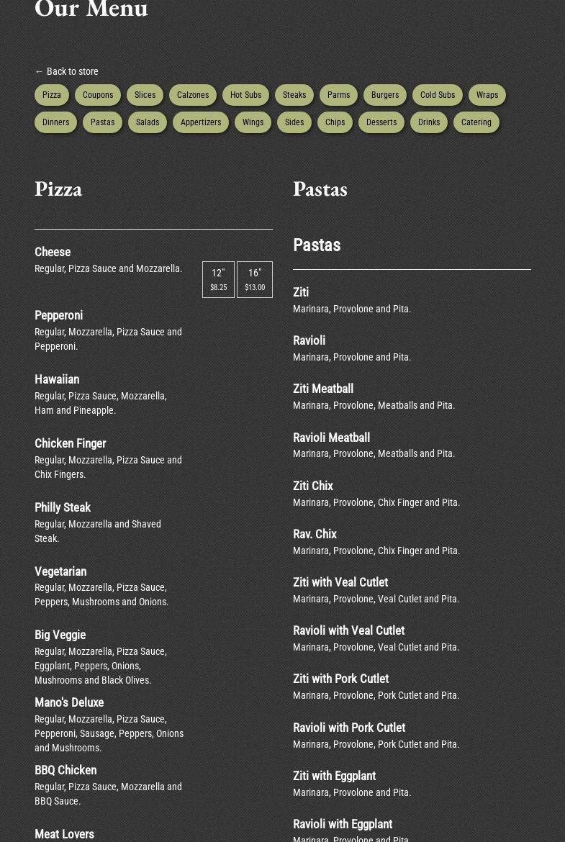Click the Ravioli with Veal Cutlet item
This screenshot has height=842, width=565.
[348, 630]
